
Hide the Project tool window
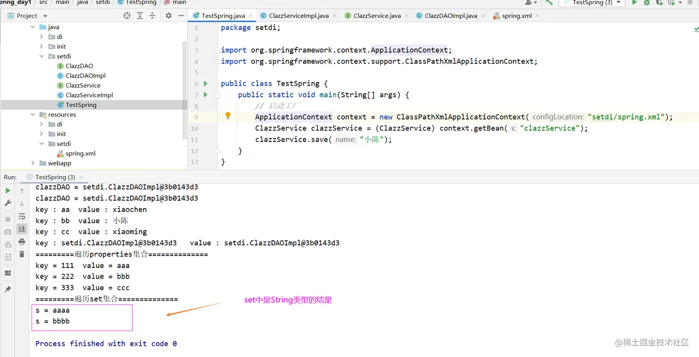181,16
